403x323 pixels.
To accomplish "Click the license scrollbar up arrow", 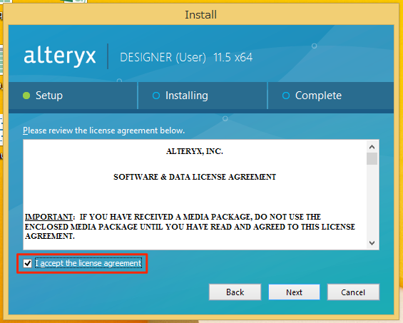I will 372,147.
